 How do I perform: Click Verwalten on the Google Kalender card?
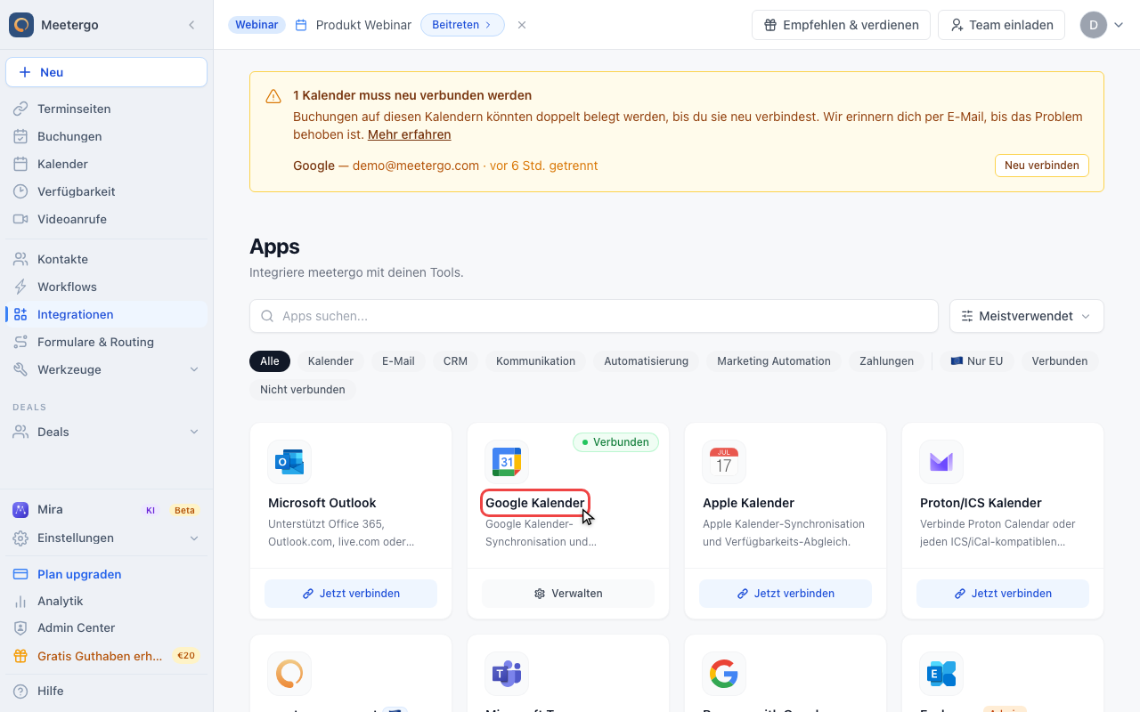pos(568,594)
